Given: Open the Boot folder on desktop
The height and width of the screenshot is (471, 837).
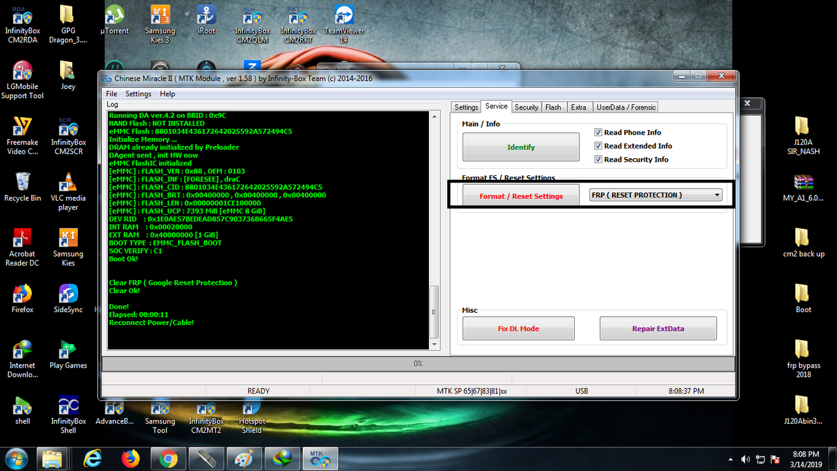Looking at the screenshot, I should [804, 298].
